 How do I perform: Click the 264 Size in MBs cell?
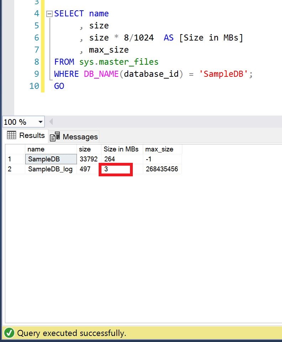(121, 159)
